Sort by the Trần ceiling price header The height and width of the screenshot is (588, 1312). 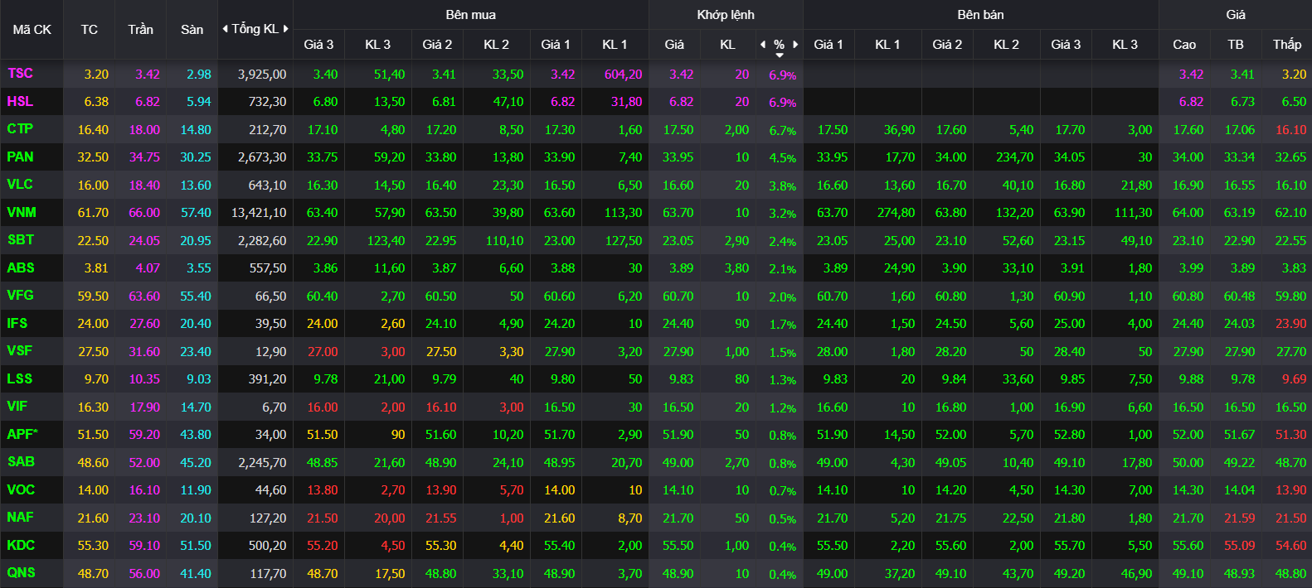(x=141, y=30)
